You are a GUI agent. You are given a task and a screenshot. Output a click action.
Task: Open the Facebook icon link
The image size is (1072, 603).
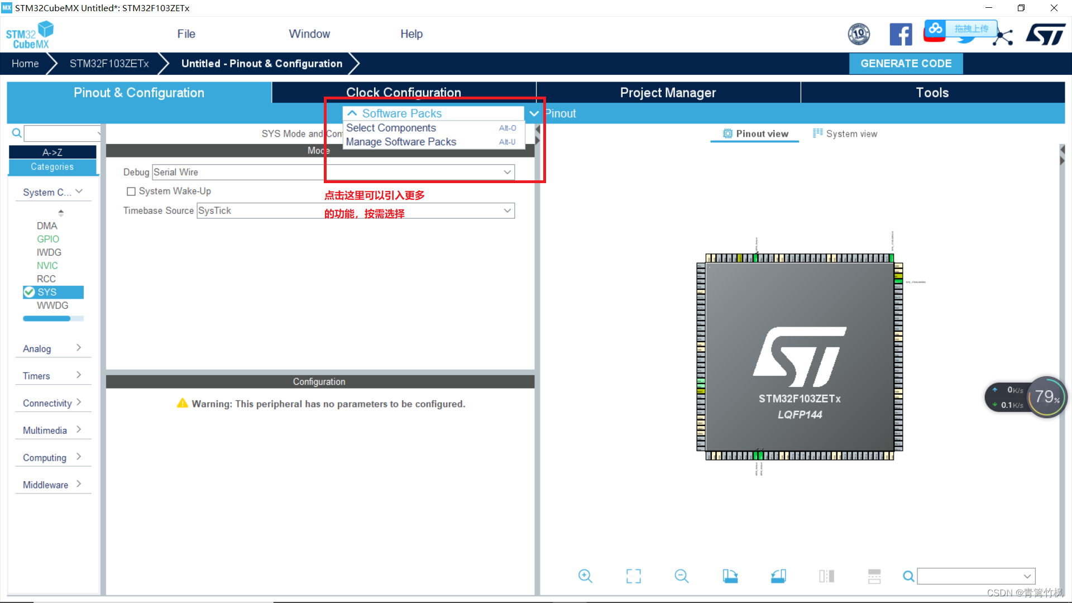901,35
